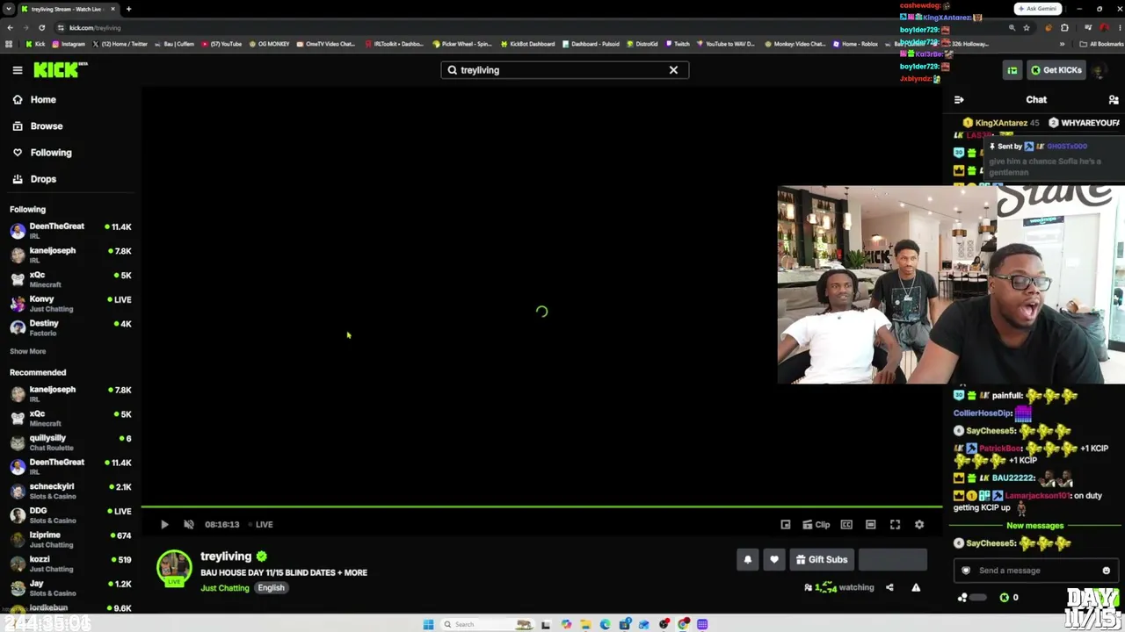
Task: Enable picture-in-picture mini player
Action: coord(786,525)
